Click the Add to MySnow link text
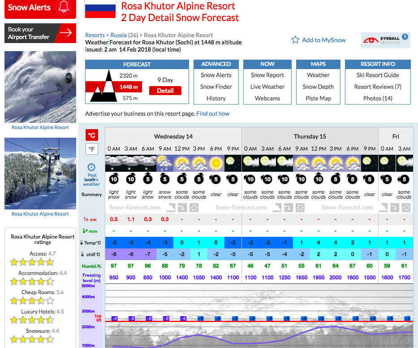The height and width of the screenshot is (348, 418). 324,40
